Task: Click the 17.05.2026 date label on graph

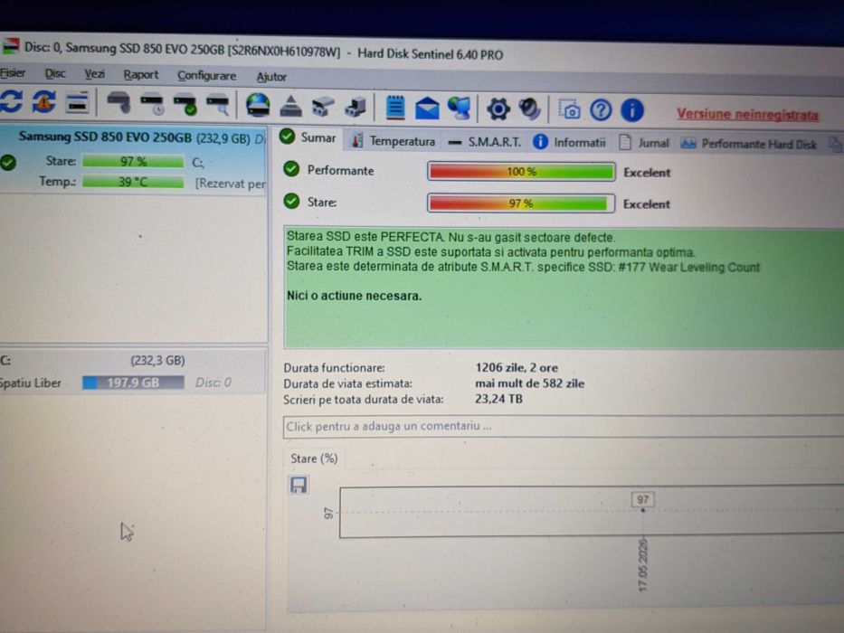Action: (642, 565)
